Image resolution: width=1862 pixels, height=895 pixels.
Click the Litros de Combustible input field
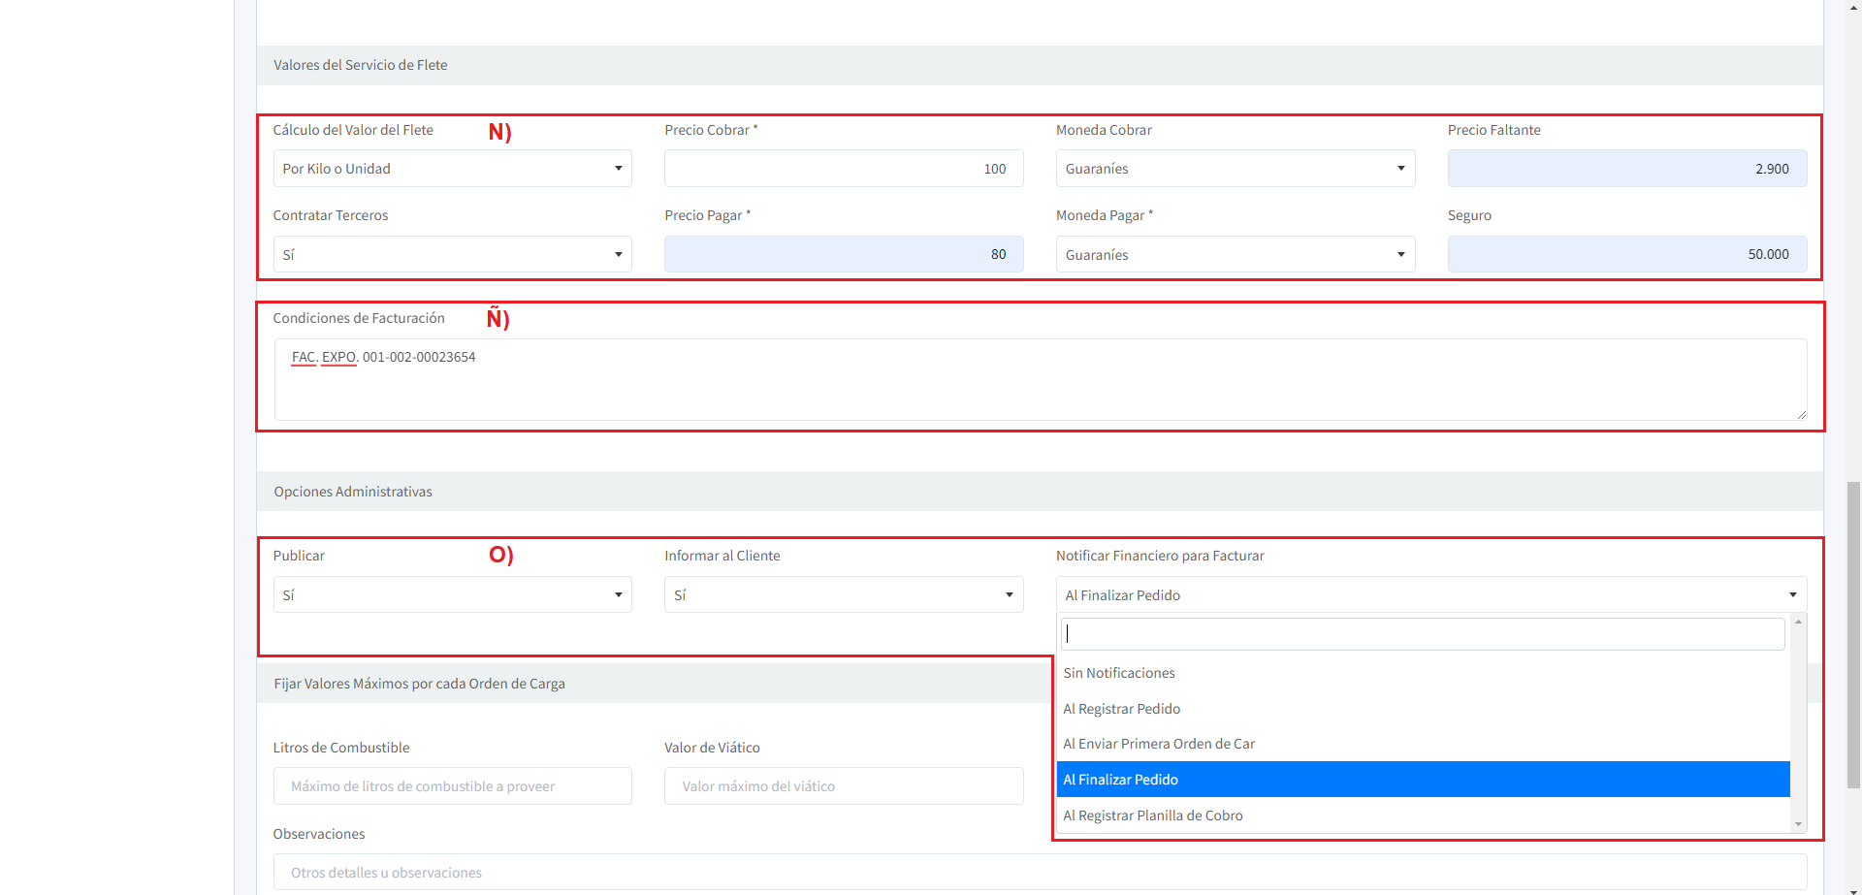(x=452, y=786)
